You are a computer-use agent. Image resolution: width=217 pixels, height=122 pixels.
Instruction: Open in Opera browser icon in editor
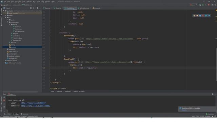(x=203, y=16)
